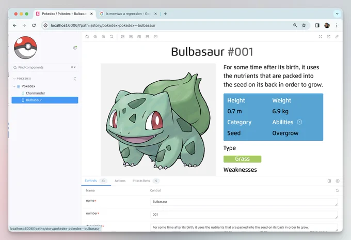
Task: Reset controls with the undo icon
Action: coord(338,191)
